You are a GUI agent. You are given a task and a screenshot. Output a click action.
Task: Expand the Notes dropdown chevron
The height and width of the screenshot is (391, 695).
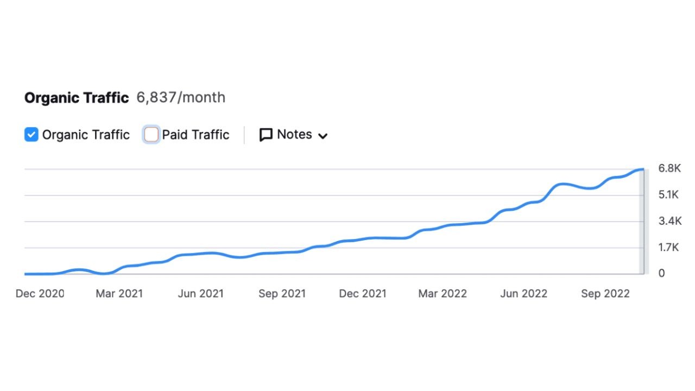click(323, 136)
